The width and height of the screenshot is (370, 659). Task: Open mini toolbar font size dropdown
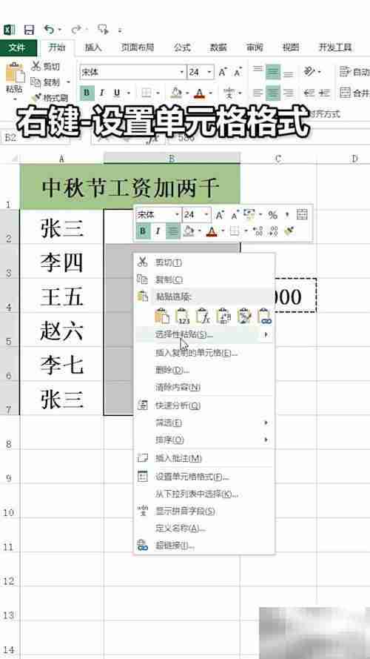(x=206, y=215)
